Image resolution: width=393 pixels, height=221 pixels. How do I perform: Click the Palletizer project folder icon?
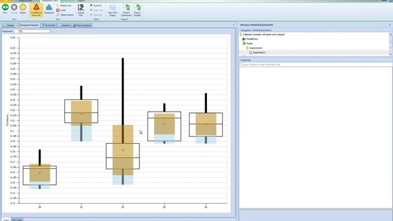point(241,34)
